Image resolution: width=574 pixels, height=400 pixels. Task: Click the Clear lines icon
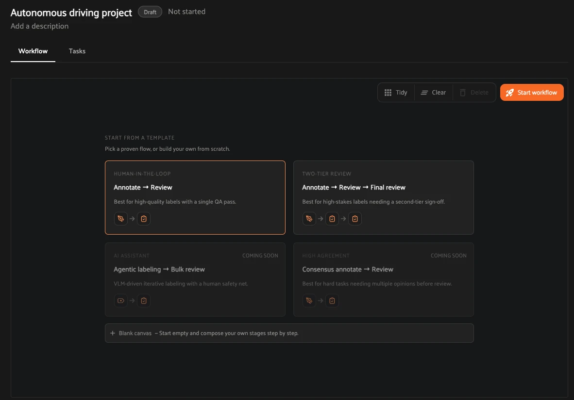pos(424,93)
